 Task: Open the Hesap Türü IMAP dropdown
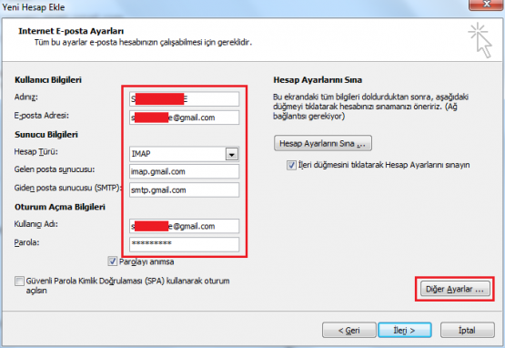coord(231,154)
